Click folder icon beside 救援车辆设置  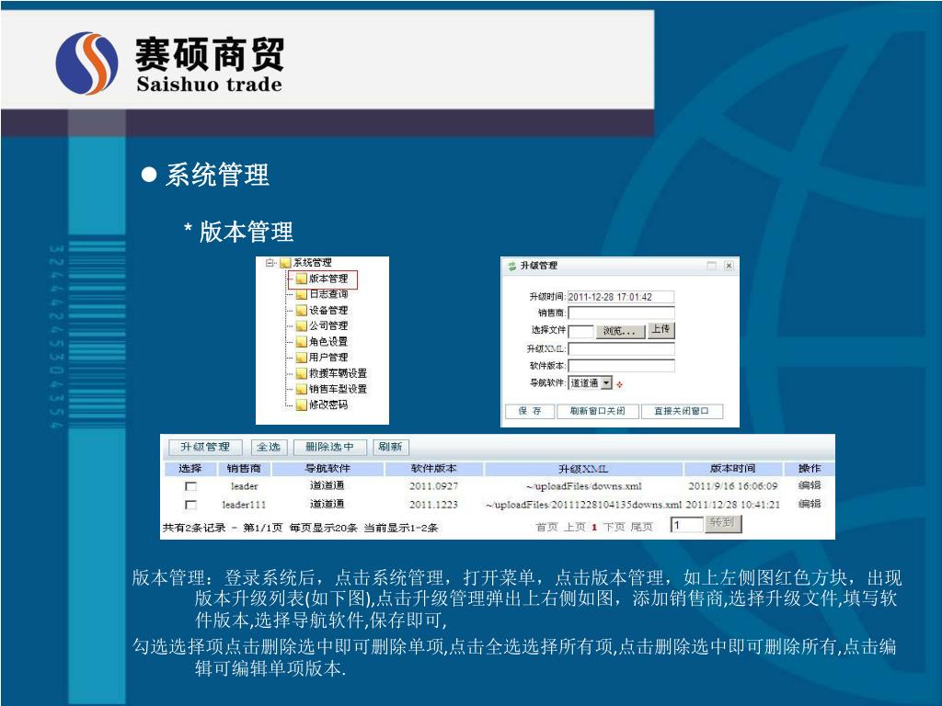tap(301, 373)
